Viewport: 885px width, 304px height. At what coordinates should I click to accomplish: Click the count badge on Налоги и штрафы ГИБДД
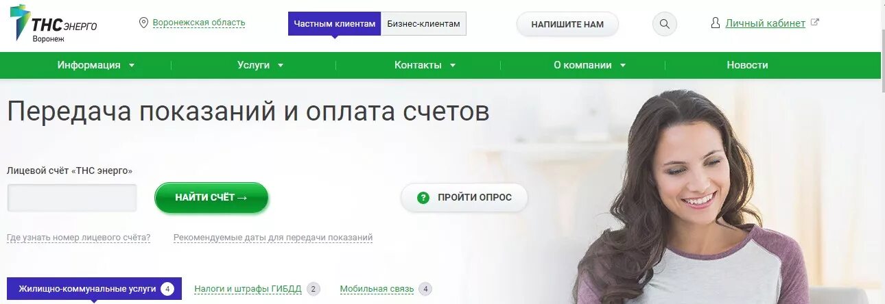(314, 289)
